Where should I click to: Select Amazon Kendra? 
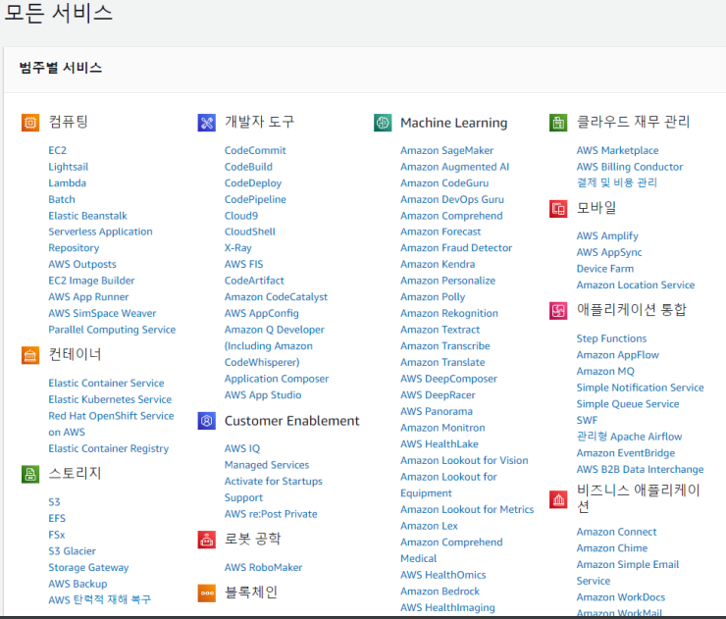(438, 264)
